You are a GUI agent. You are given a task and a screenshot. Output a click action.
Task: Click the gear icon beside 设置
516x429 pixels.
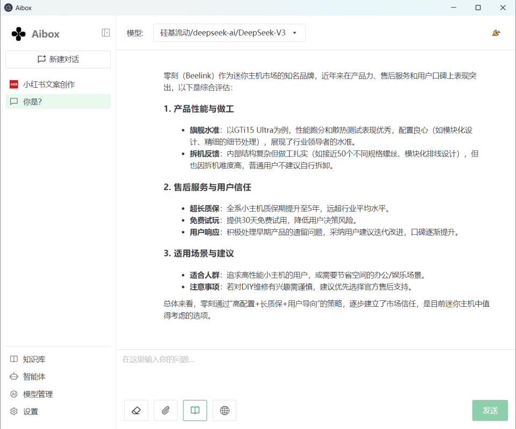coord(14,412)
